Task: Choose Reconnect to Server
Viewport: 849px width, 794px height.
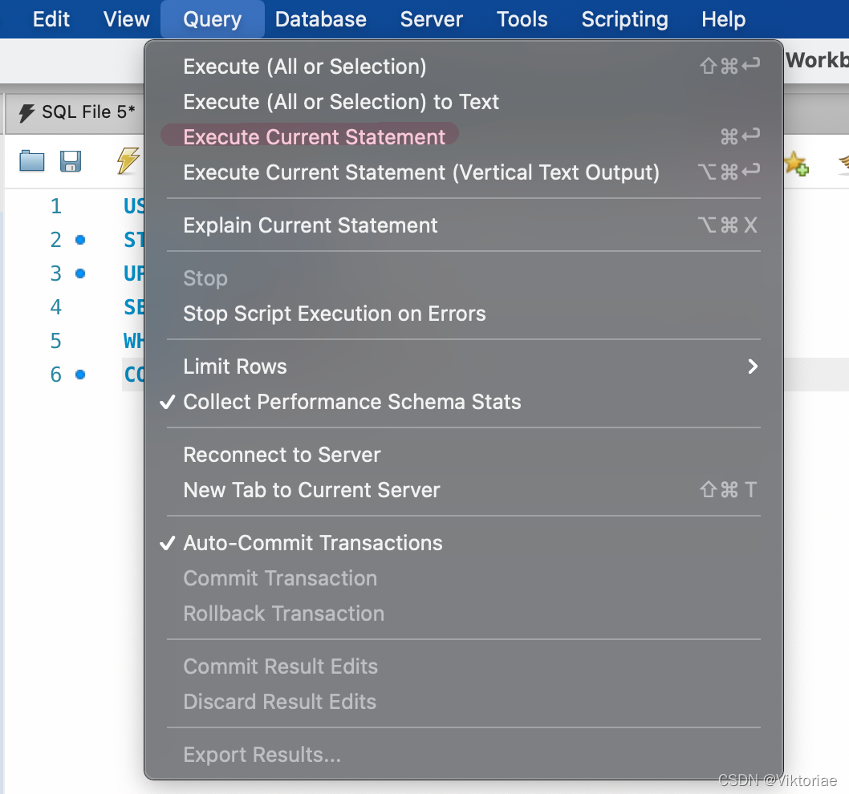Action: (464, 455)
